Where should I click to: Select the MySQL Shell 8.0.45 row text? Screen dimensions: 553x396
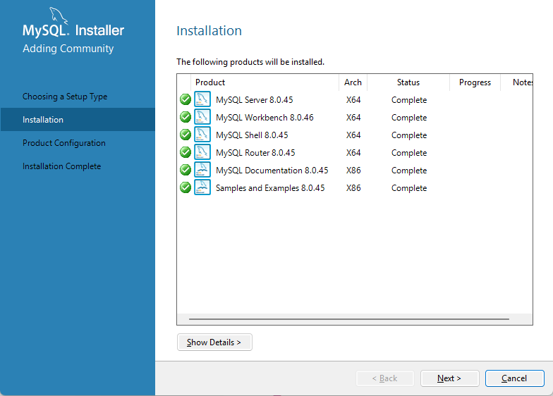coord(252,135)
